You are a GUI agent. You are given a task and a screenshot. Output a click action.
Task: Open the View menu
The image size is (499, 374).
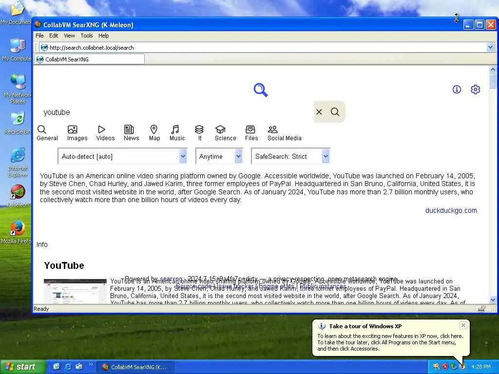pos(69,36)
